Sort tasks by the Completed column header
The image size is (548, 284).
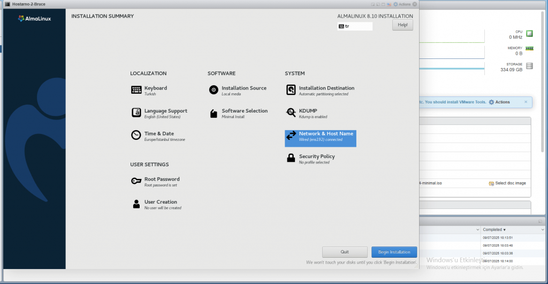[x=494, y=230]
